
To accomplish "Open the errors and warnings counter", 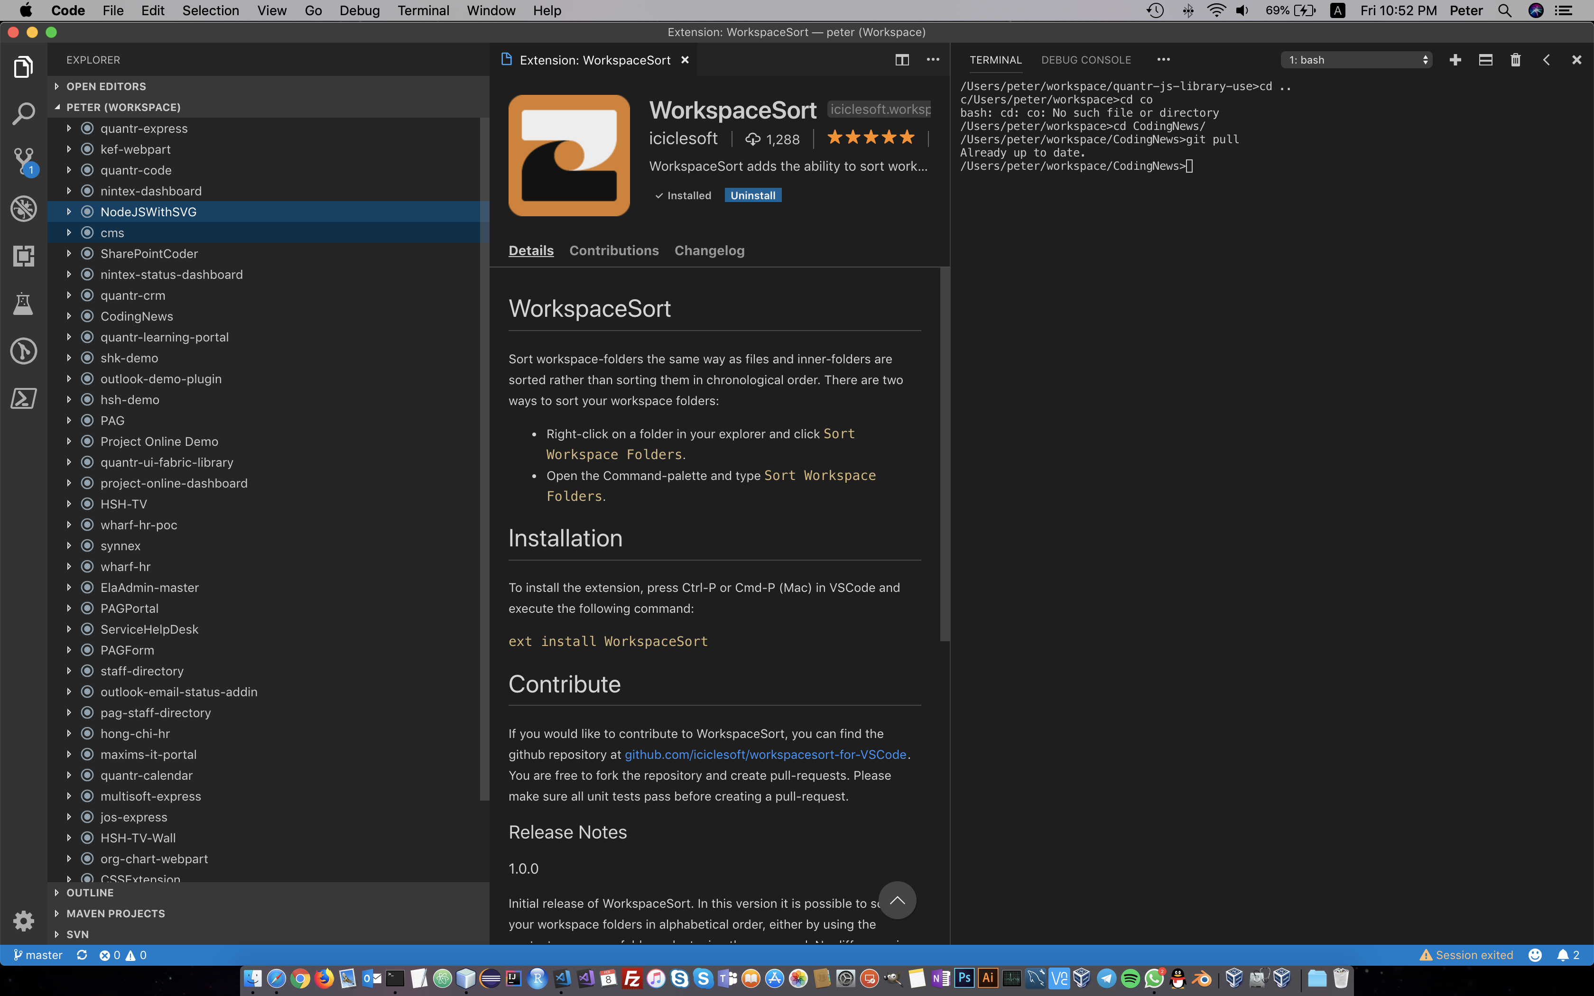I will coord(123,955).
